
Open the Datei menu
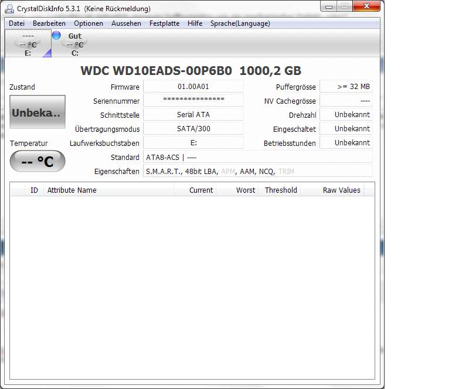point(16,23)
